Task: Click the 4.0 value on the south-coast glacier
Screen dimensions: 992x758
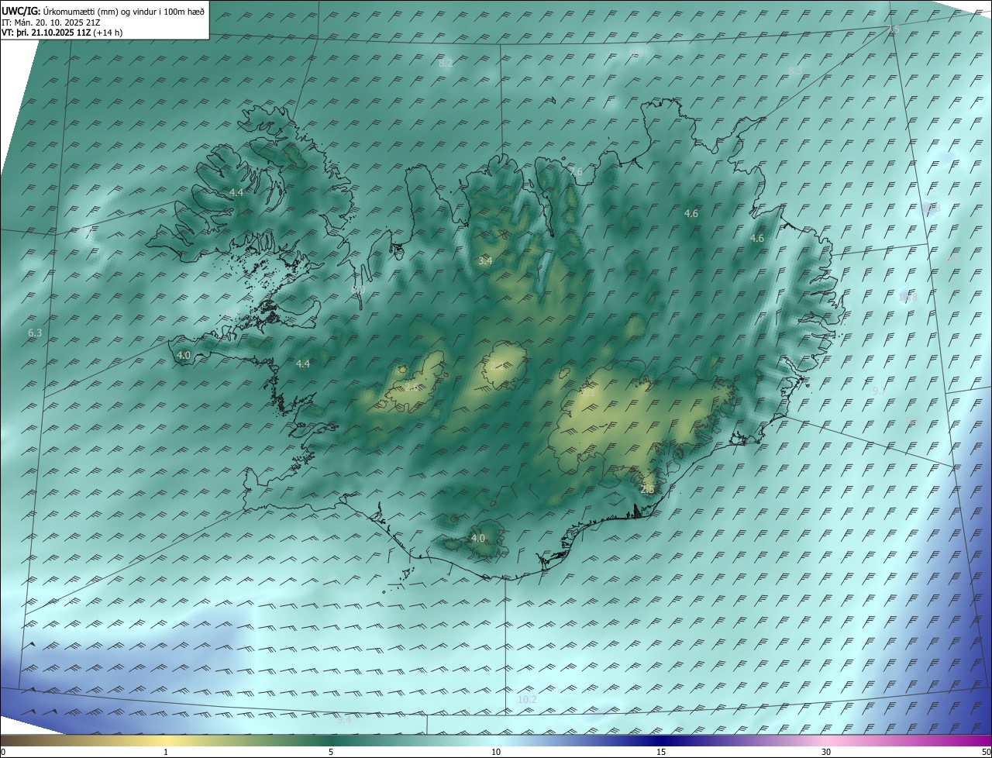Action: pyautogui.click(x=478, y=539)
